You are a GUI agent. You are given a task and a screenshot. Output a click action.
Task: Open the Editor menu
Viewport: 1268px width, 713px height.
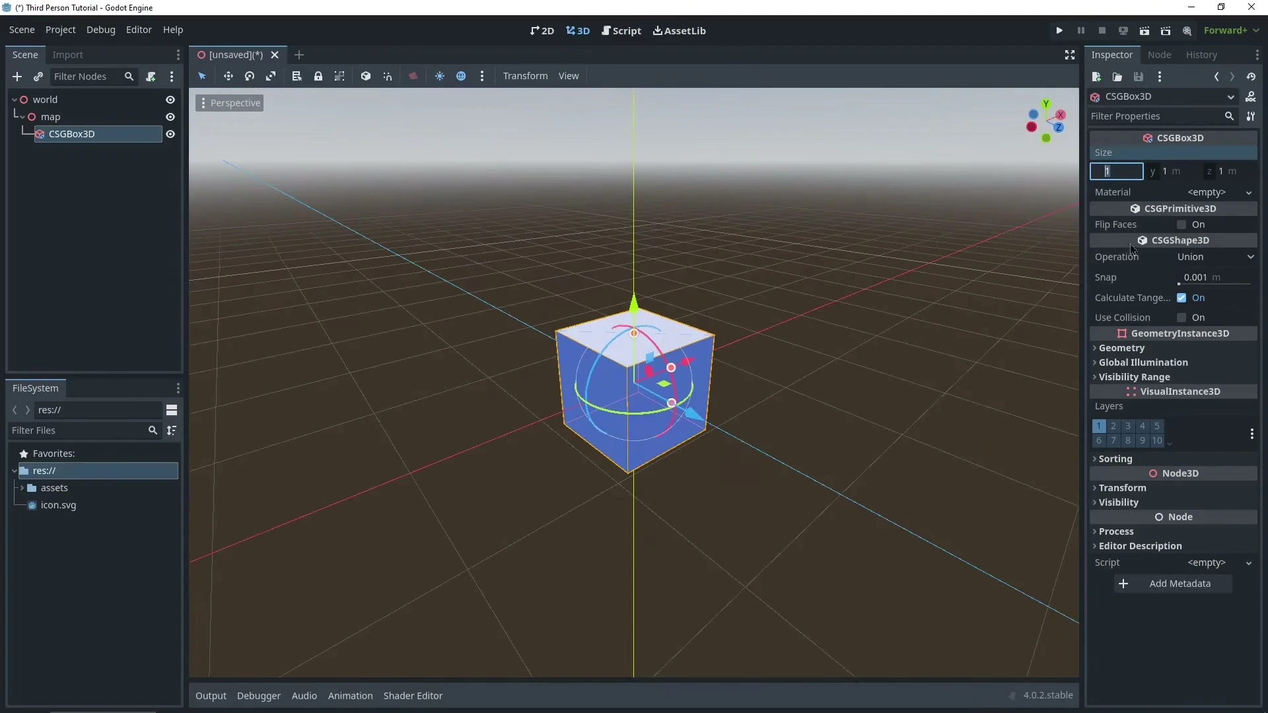[x=139, y=30]
